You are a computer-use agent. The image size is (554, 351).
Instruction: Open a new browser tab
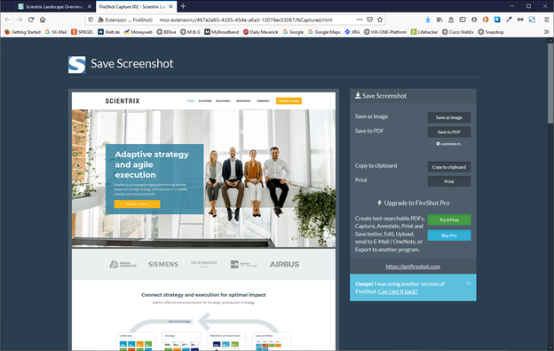(183, 6)
